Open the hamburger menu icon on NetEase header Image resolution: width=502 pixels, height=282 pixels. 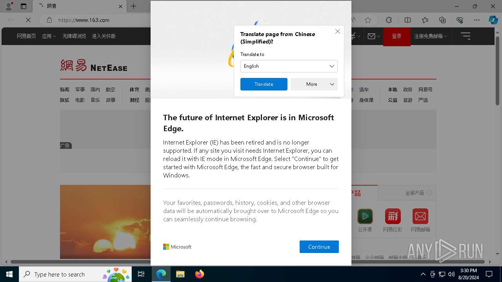point(466,36)
